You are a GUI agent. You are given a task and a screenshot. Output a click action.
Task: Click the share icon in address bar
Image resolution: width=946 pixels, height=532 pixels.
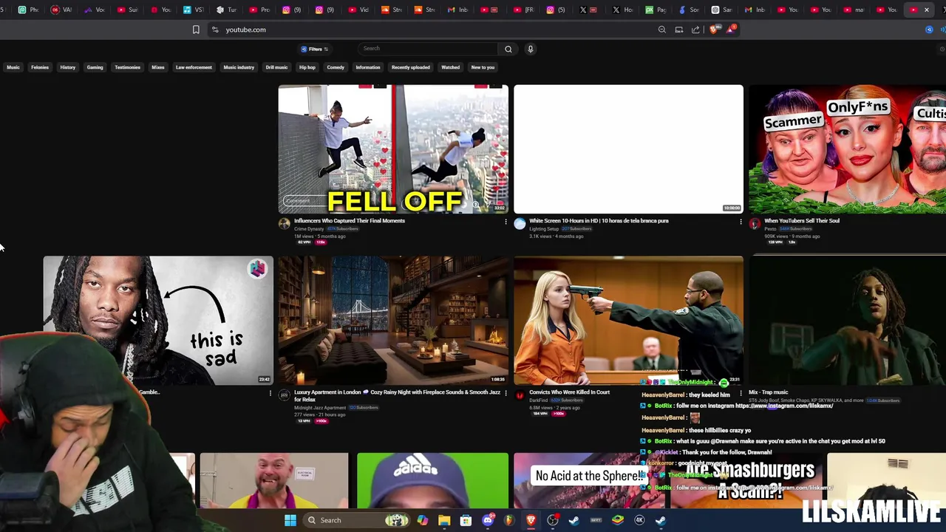[695, 30]
